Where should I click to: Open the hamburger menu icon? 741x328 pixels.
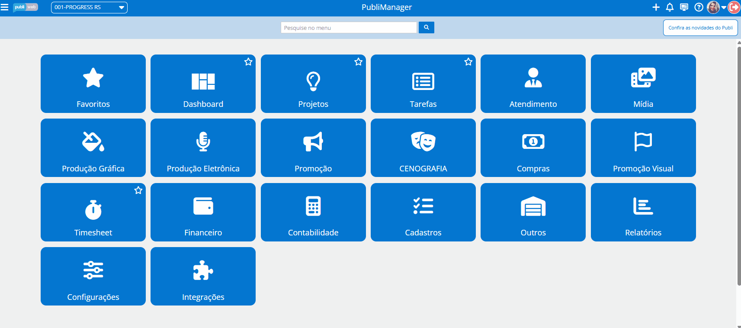(x=5, y=7)
